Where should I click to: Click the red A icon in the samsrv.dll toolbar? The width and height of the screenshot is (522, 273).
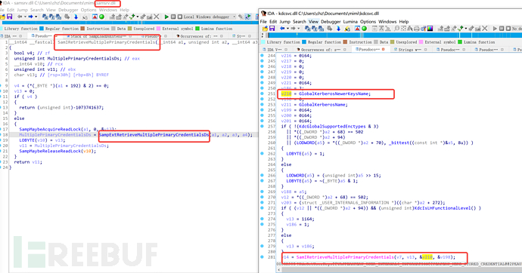pos(95,17)
